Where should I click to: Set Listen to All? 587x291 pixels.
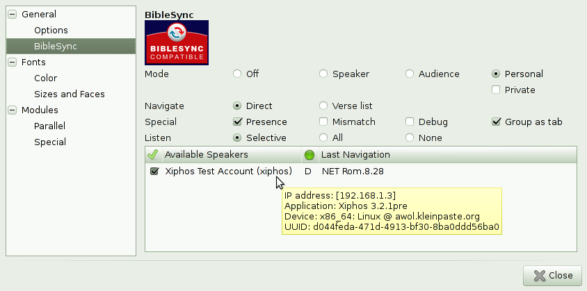[323, 138]
